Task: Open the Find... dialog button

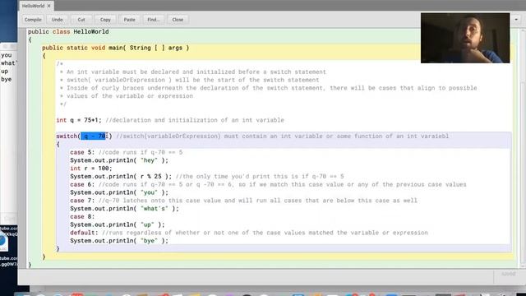Action: pos(154,20)
